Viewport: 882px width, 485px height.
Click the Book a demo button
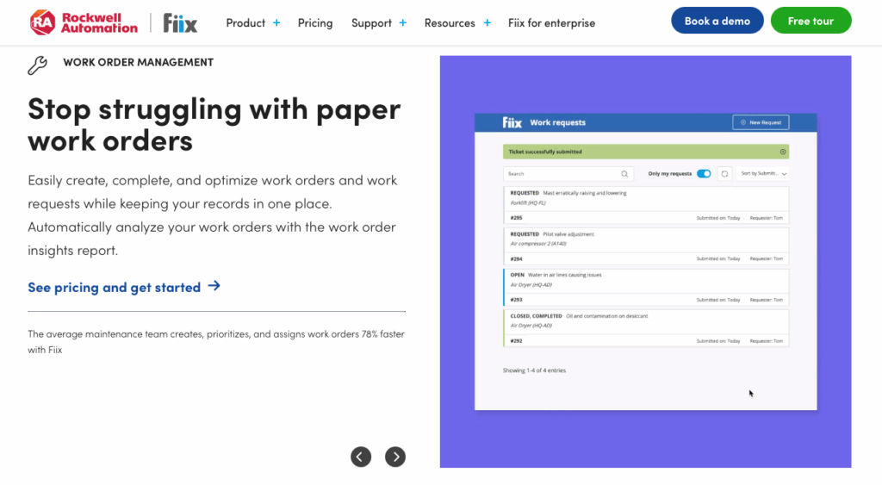(x=717, y=21)
